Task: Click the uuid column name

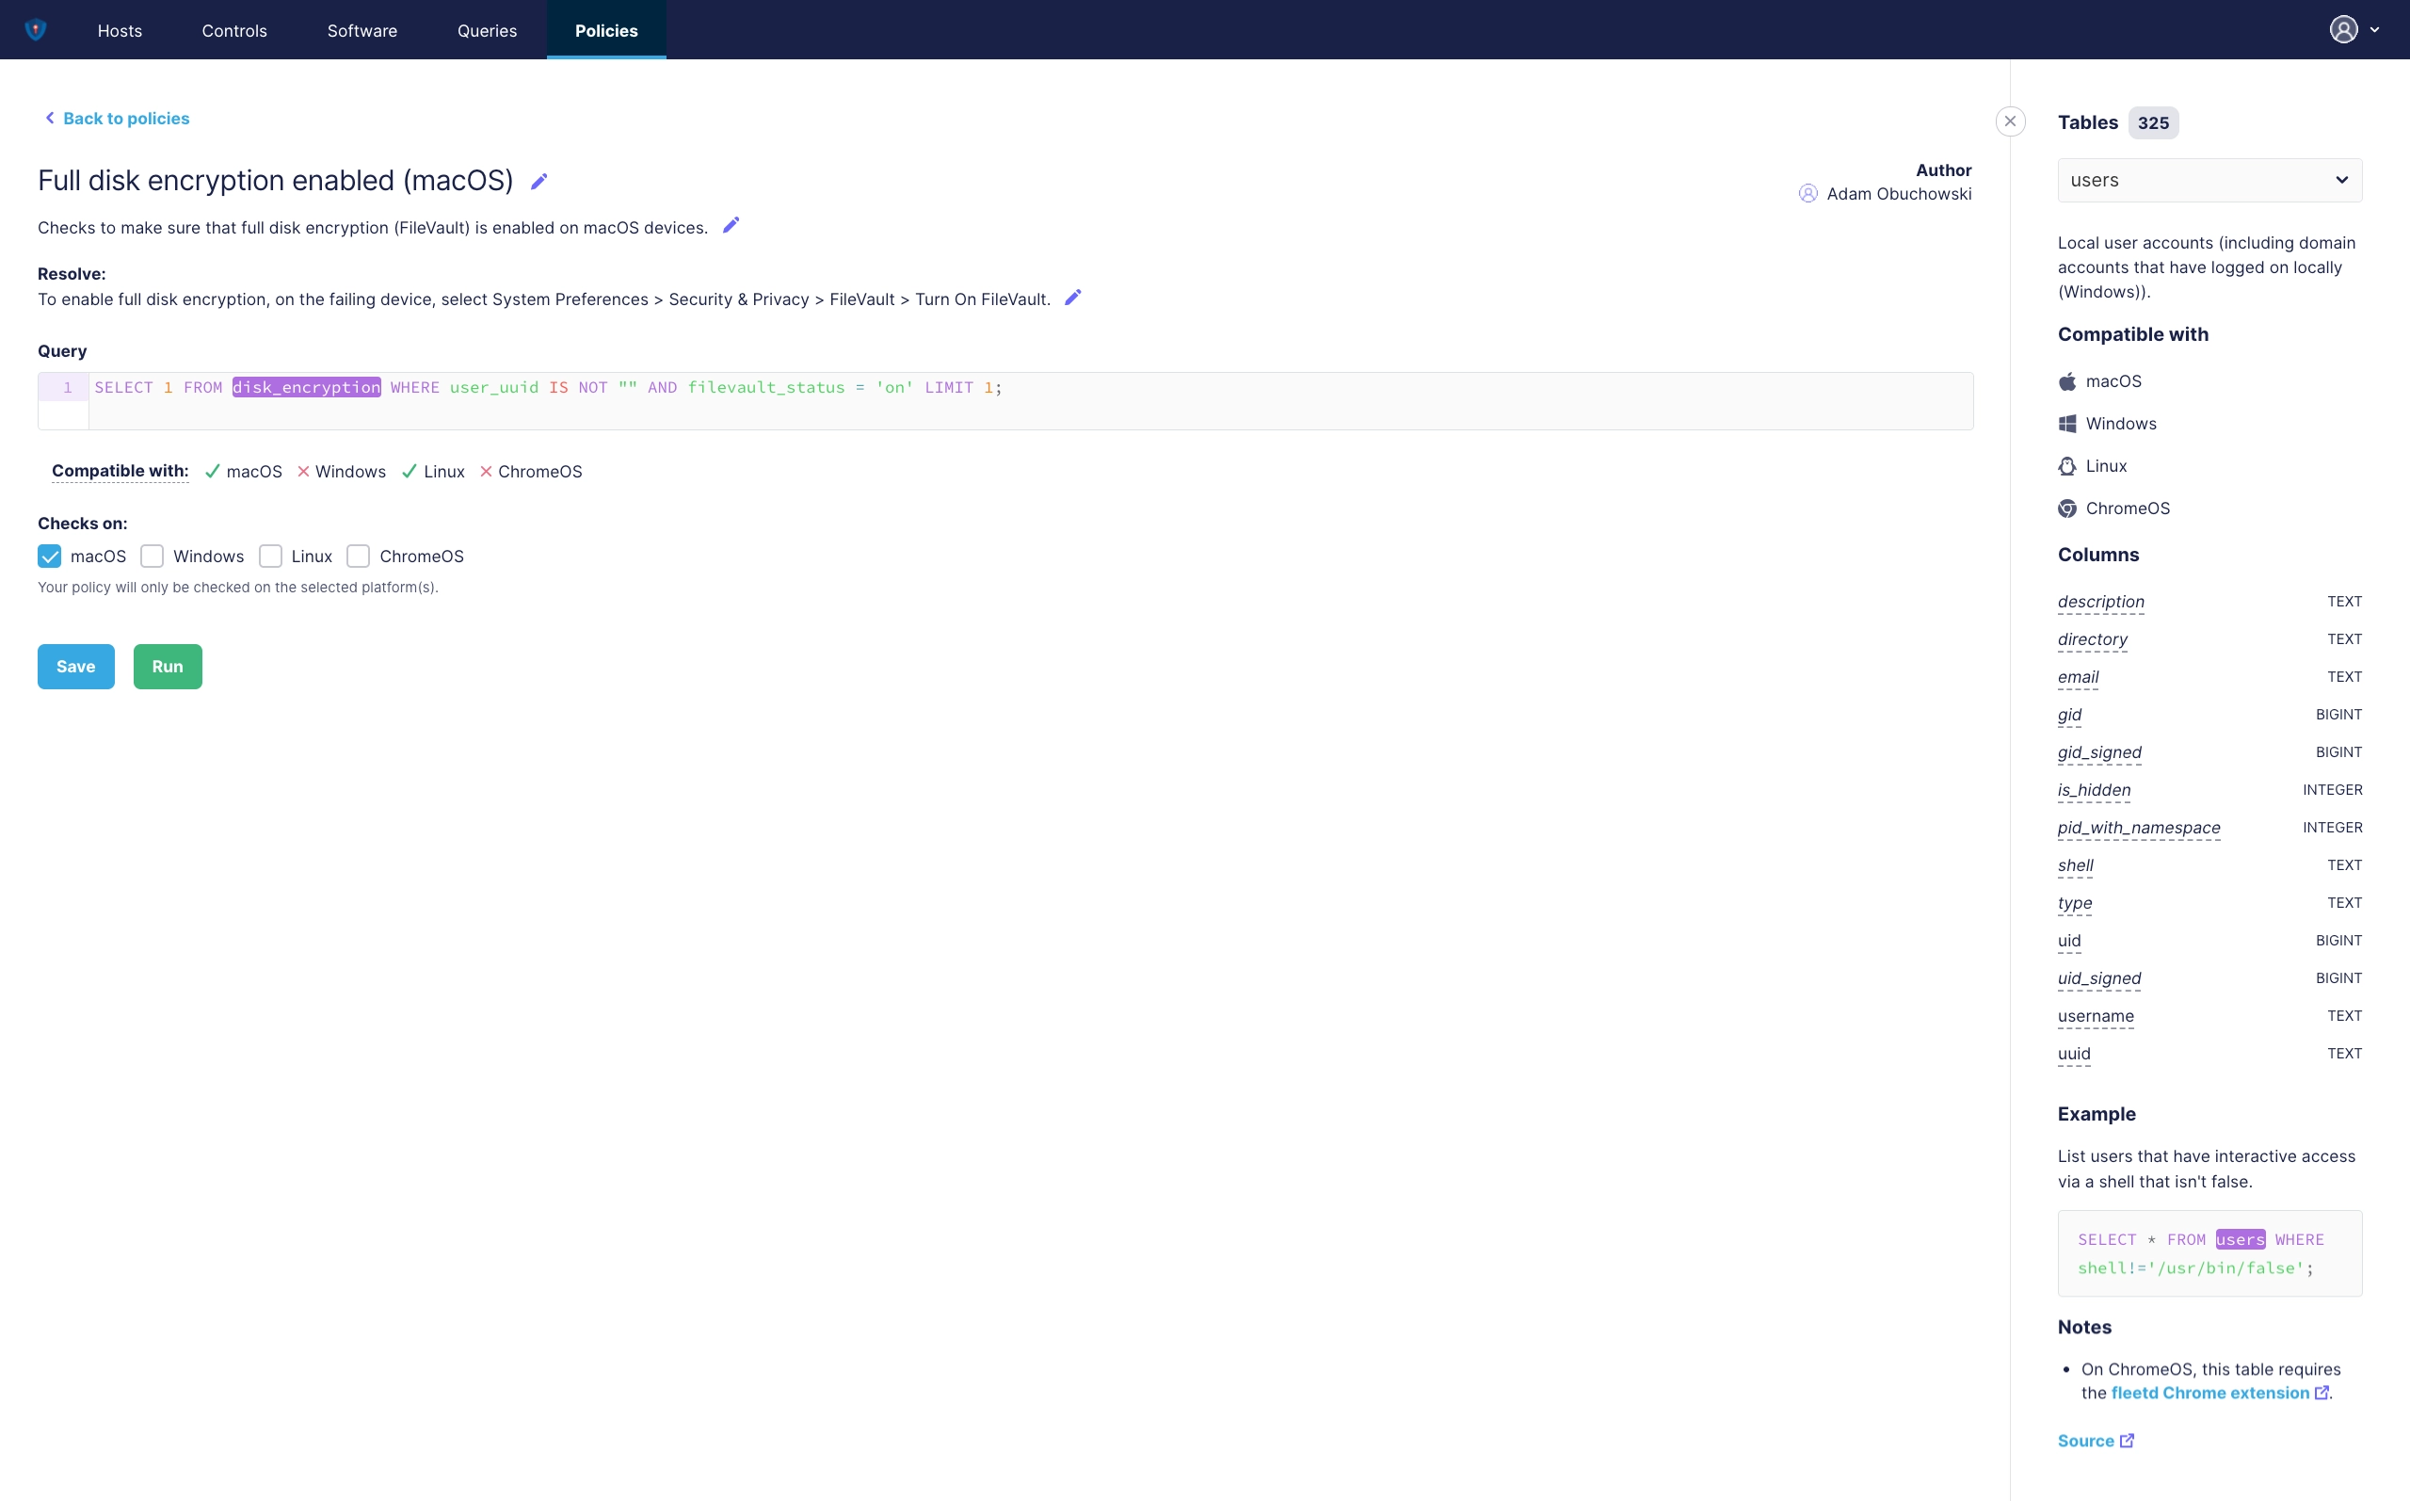Action: click(2074, 1055)
